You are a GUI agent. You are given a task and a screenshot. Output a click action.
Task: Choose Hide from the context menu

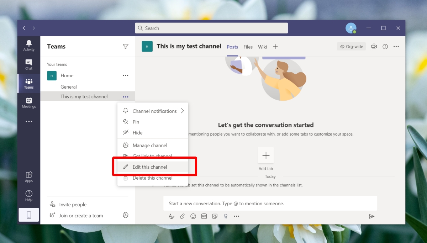153,133
